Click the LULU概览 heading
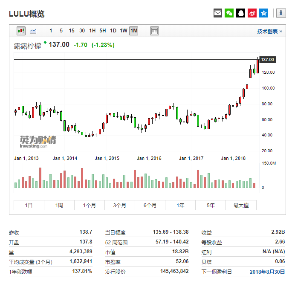292x281 pixels. pyautogui.click(x=26, y=14)
